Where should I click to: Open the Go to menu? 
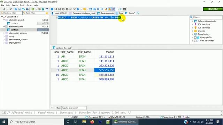(29, 6)
